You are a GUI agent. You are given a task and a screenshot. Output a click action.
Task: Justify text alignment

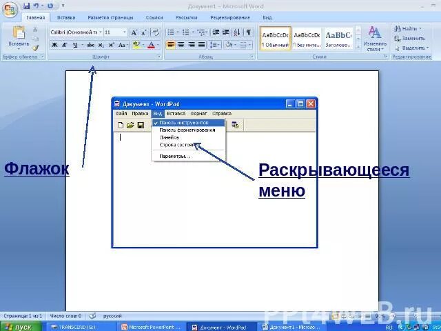[202, 45]
